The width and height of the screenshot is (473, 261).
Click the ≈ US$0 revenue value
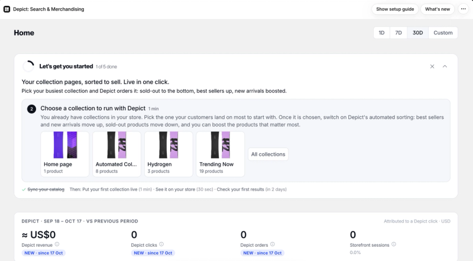[x=38, y=234]
